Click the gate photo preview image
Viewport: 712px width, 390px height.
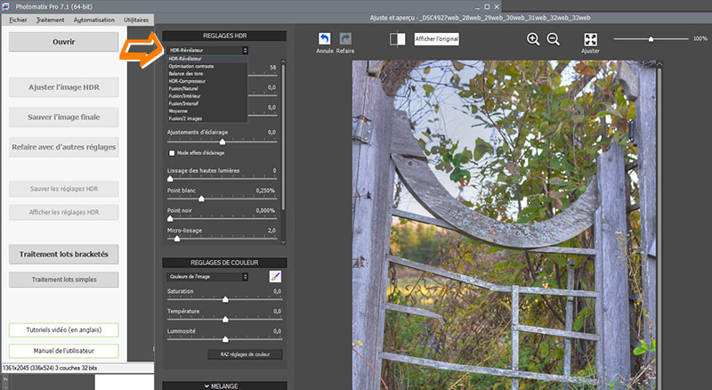504,225
